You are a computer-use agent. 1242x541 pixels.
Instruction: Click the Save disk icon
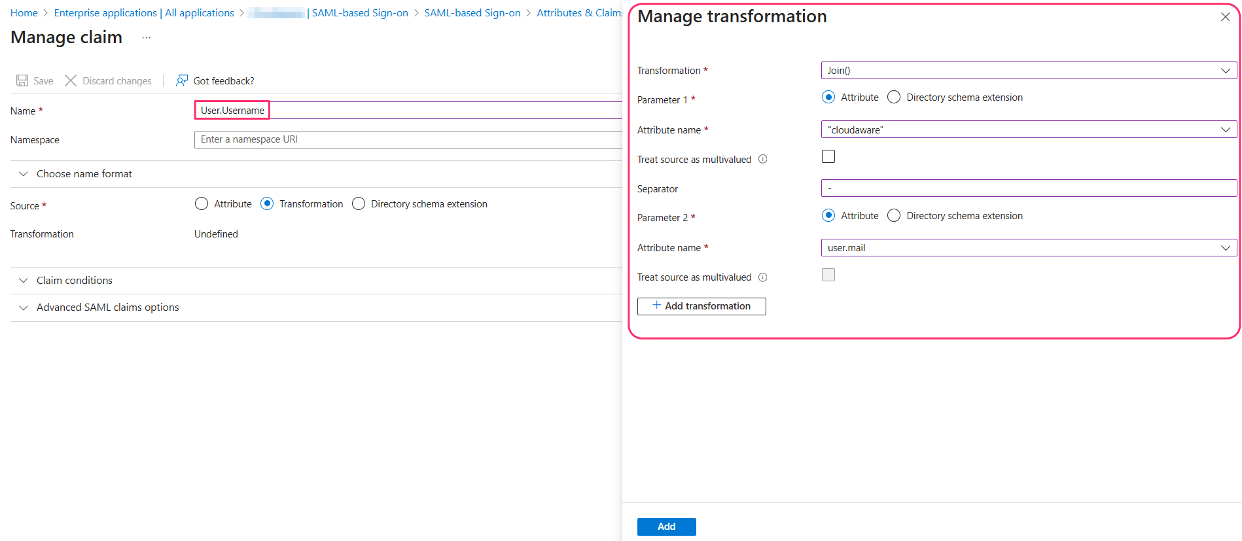(x=22, y=80)
